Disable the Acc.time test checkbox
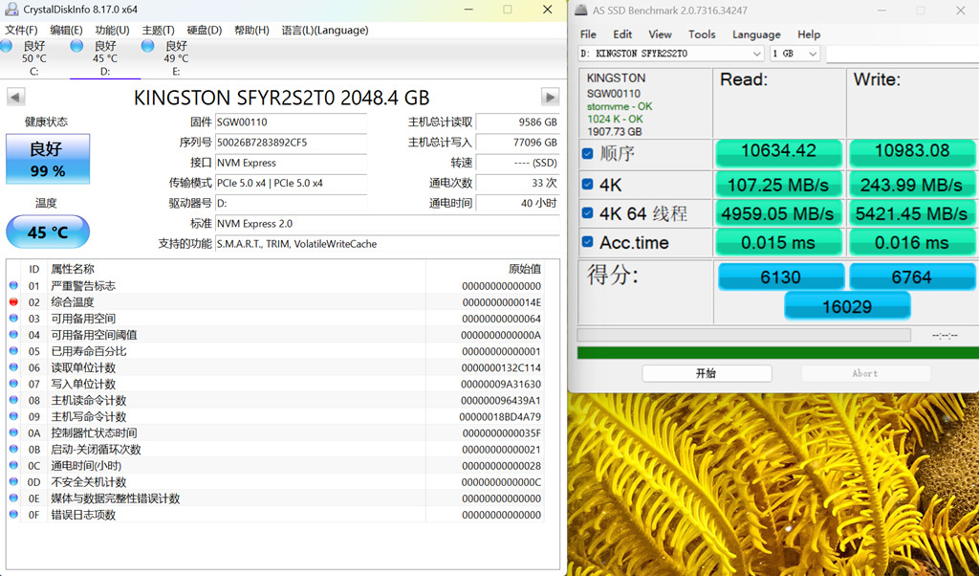Screen dimensions: 979x576 [x=587, y=242]
